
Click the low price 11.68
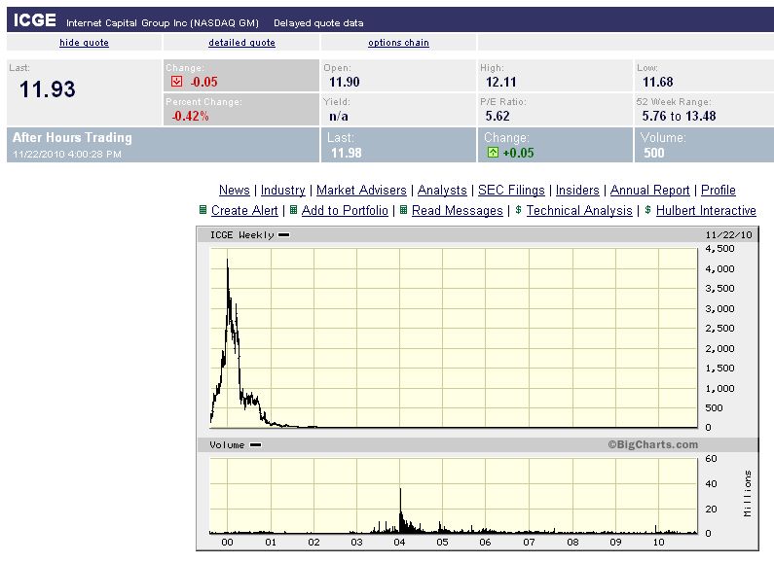tap(657, 82)
